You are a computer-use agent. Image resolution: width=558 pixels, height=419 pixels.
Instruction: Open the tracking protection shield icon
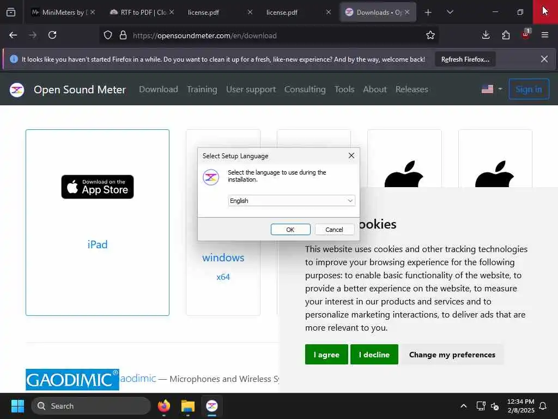(108, 35)
